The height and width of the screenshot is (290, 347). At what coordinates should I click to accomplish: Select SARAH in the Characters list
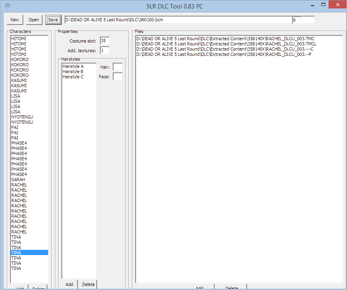coord(18,180)
